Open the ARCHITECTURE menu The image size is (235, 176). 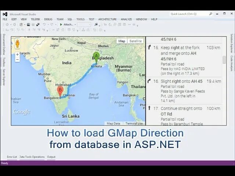pos(108,19)
